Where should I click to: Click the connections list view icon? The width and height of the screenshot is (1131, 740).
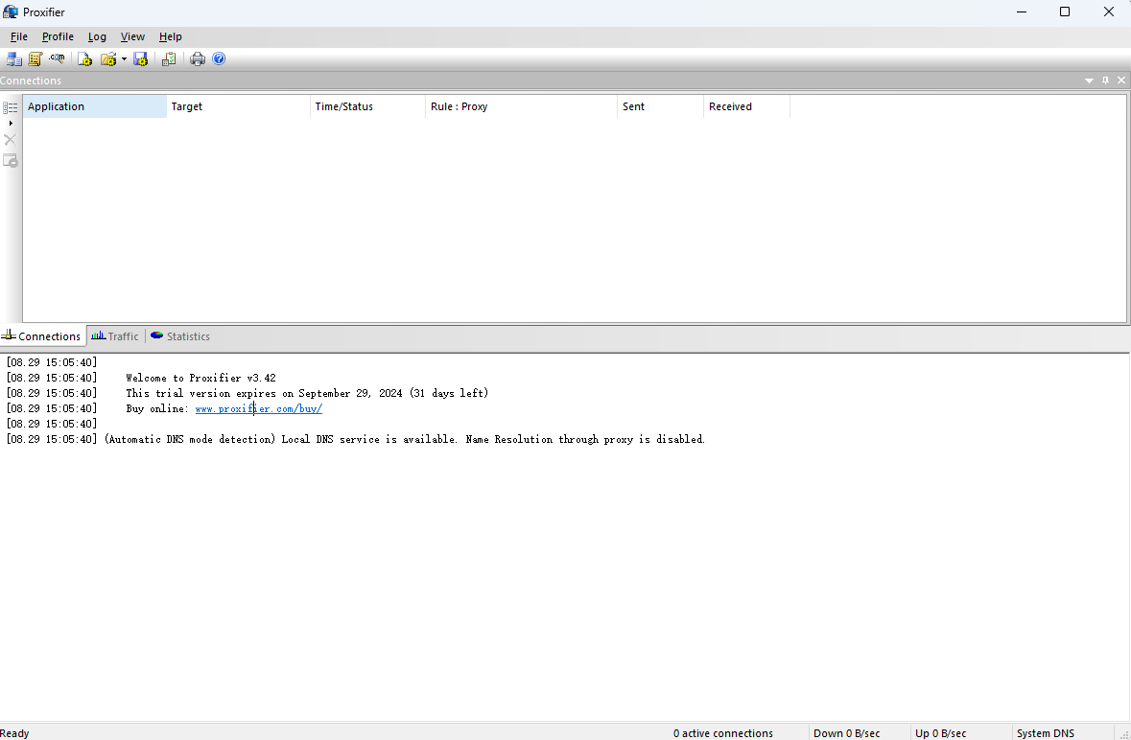tap(11, 107)
